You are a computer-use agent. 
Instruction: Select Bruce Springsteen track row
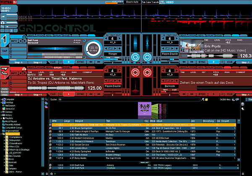click(x=144, y=128)
